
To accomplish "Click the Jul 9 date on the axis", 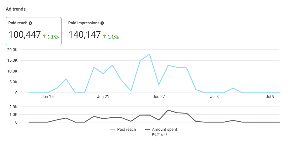I will point(270,97).
